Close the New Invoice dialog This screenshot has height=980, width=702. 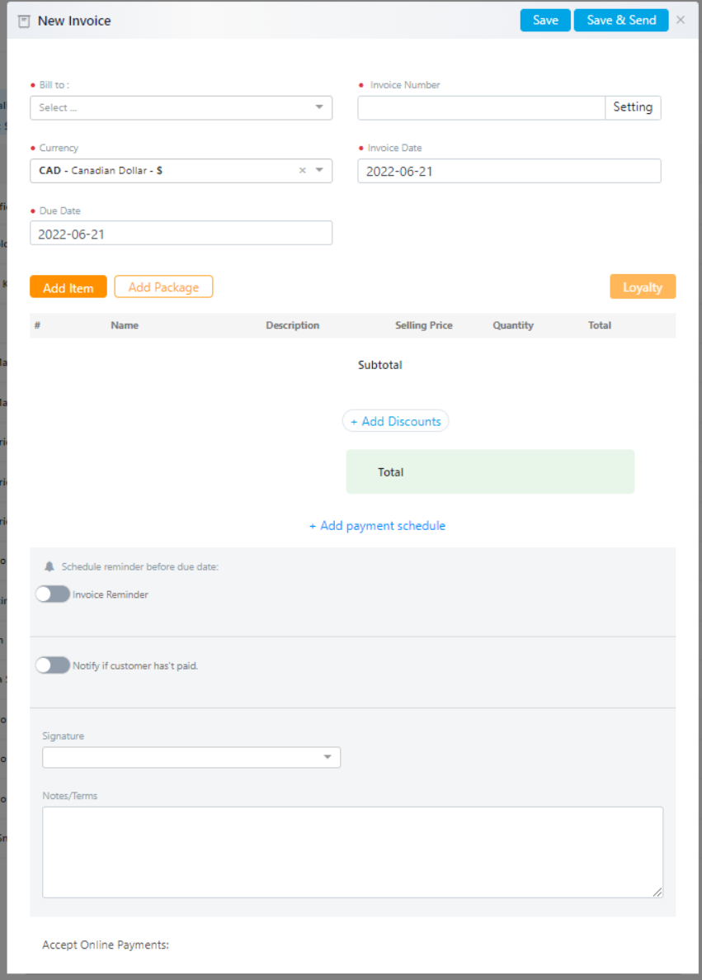pyautogui.click(x=681, y=20)
